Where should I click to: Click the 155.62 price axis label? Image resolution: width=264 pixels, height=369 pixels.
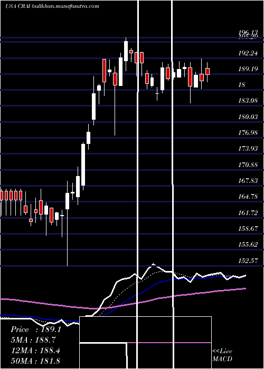point(248,245)
